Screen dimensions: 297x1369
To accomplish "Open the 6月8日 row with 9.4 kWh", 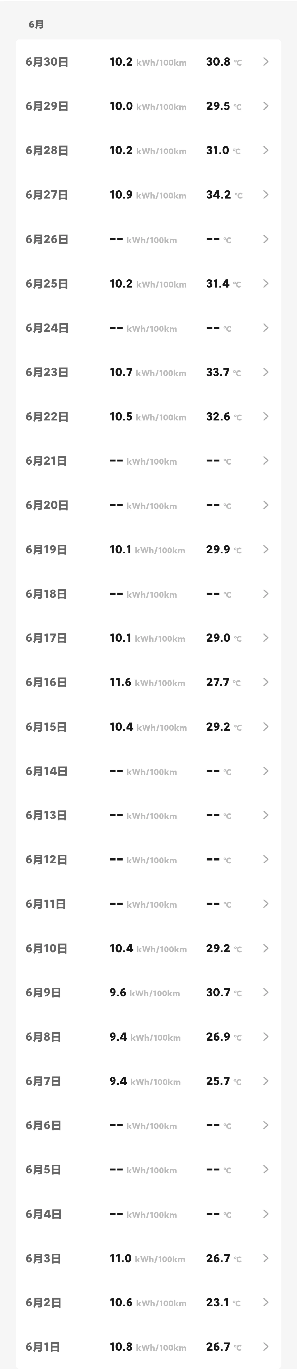I will coord(148,1037).
